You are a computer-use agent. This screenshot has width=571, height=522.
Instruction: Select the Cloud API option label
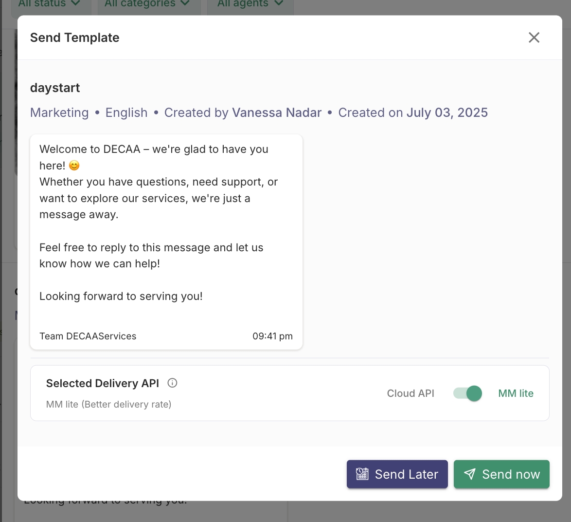[410, 393]
